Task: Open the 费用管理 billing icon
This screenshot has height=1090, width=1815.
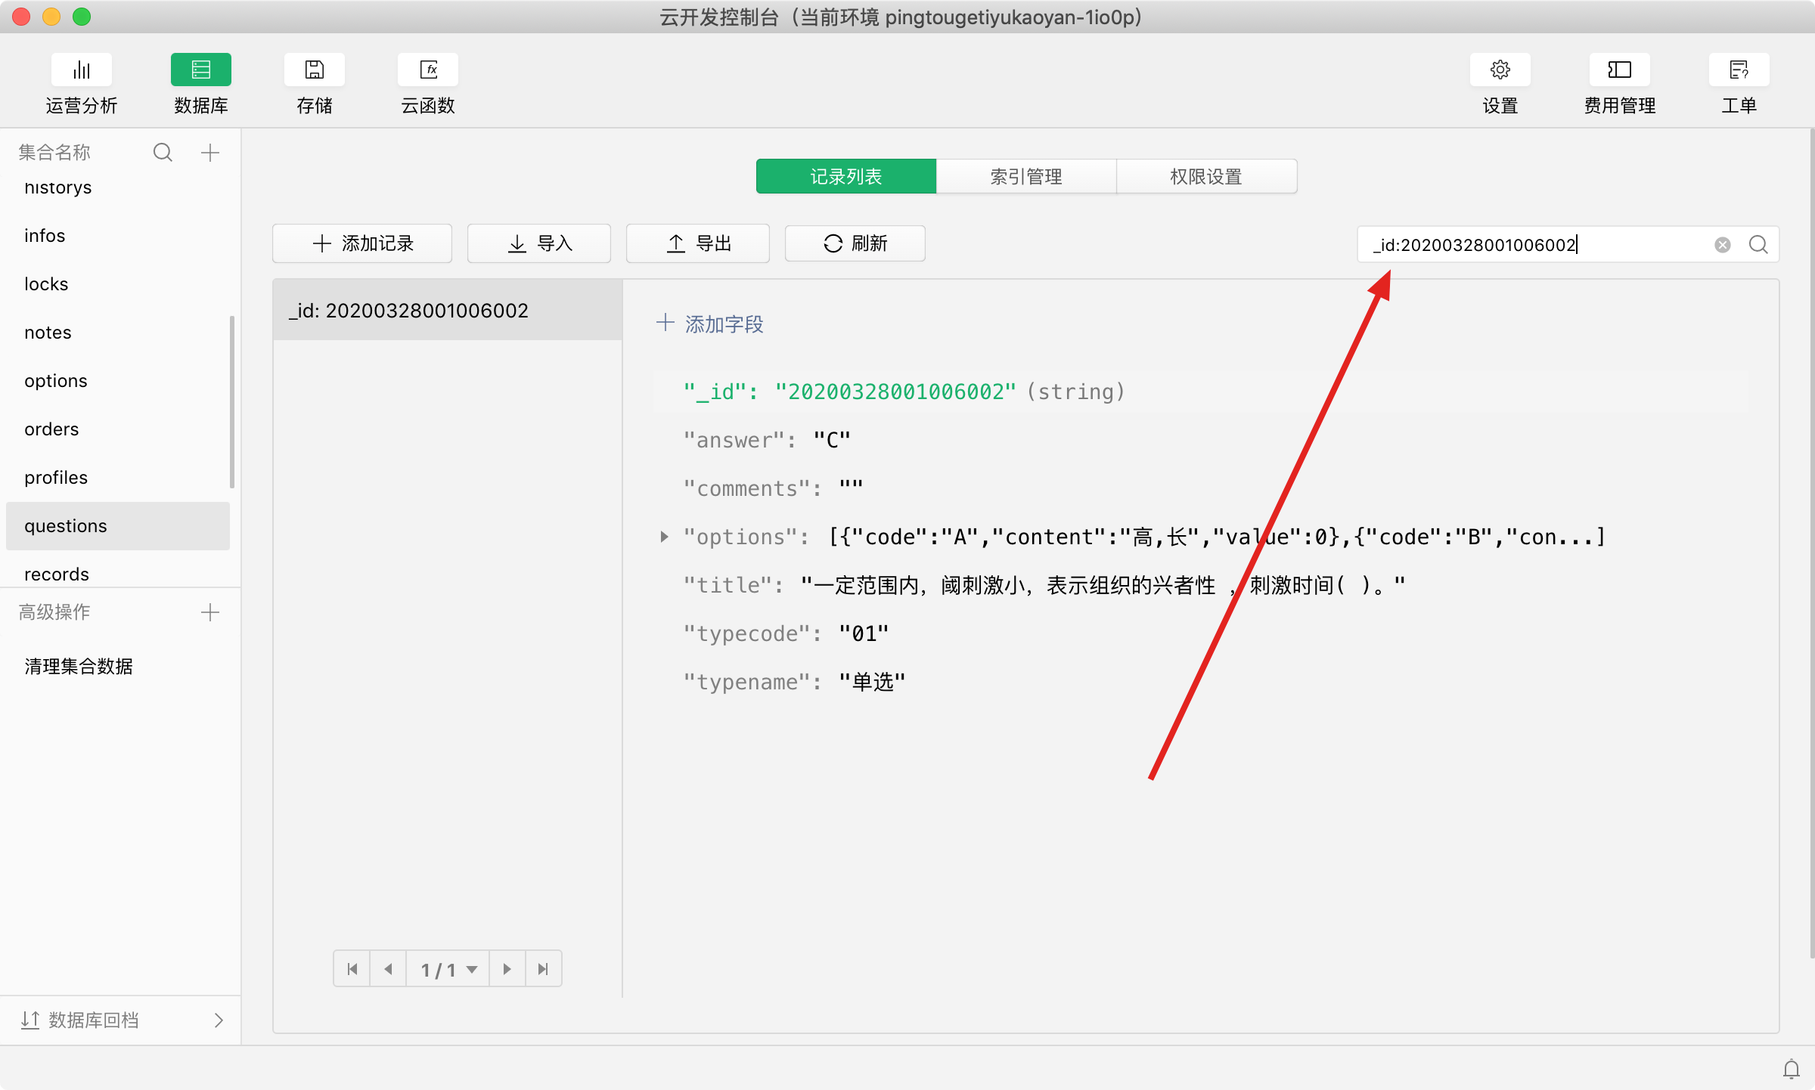Action: (x=1619, y=70)
